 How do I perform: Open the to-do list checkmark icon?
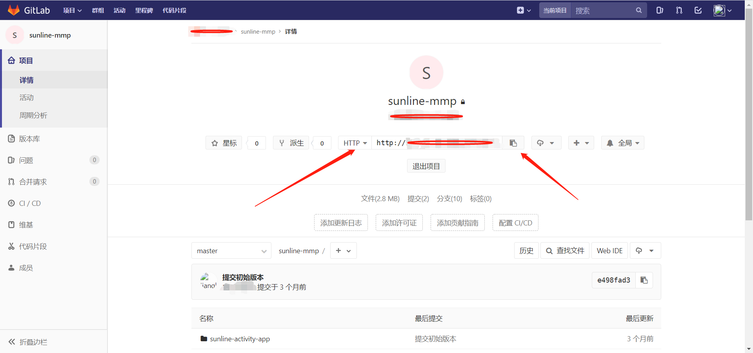tap(698, 11)
